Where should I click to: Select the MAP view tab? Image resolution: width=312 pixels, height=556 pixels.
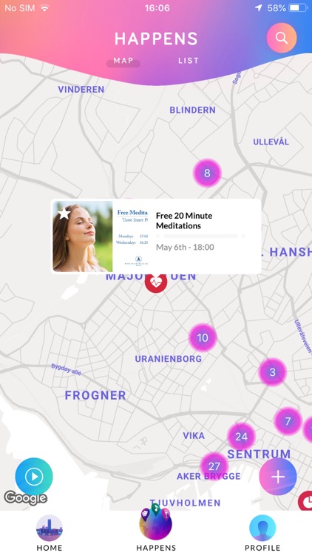123,61
